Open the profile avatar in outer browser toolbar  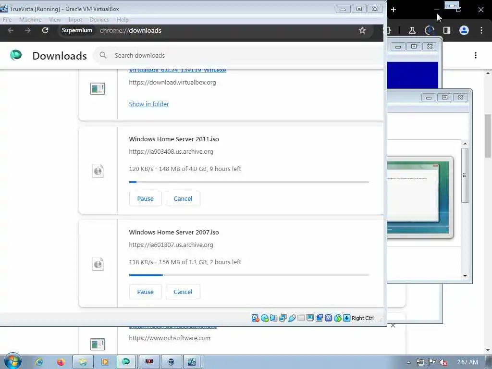pyautogui.click(x=464, y=30)
